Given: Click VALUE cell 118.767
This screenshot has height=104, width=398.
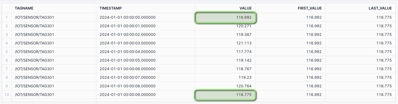Looking at the screenshot, I should coord(225,69).
